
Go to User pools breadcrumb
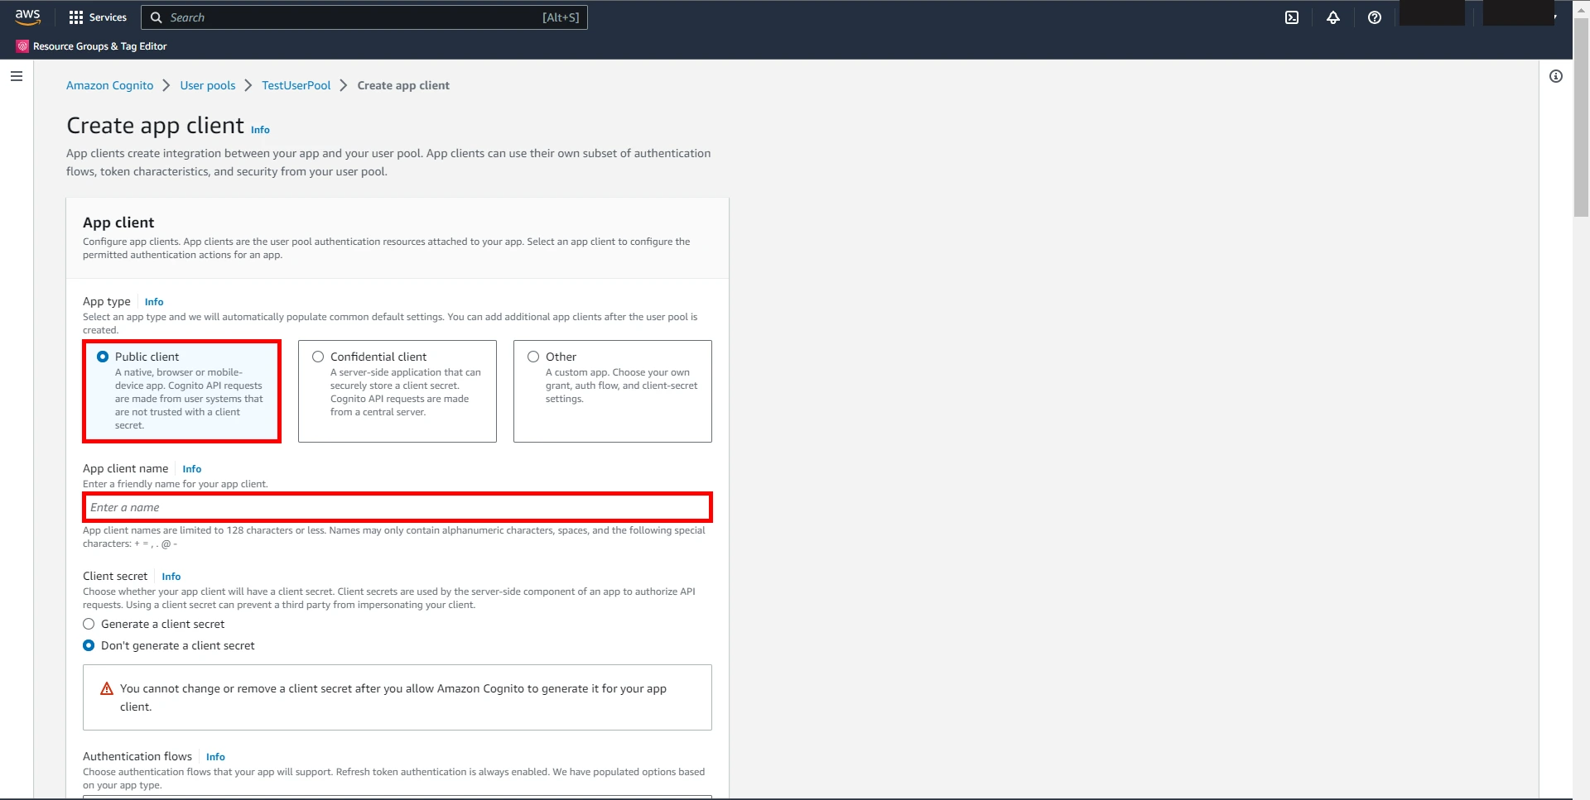[x=208, y=85]
